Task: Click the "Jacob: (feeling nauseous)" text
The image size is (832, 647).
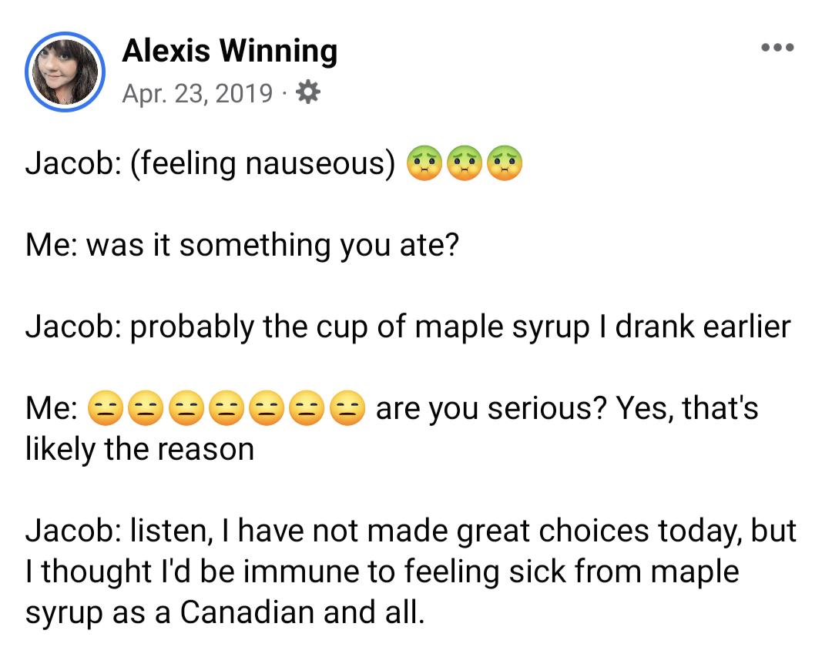Action: [x=210, y=164]
